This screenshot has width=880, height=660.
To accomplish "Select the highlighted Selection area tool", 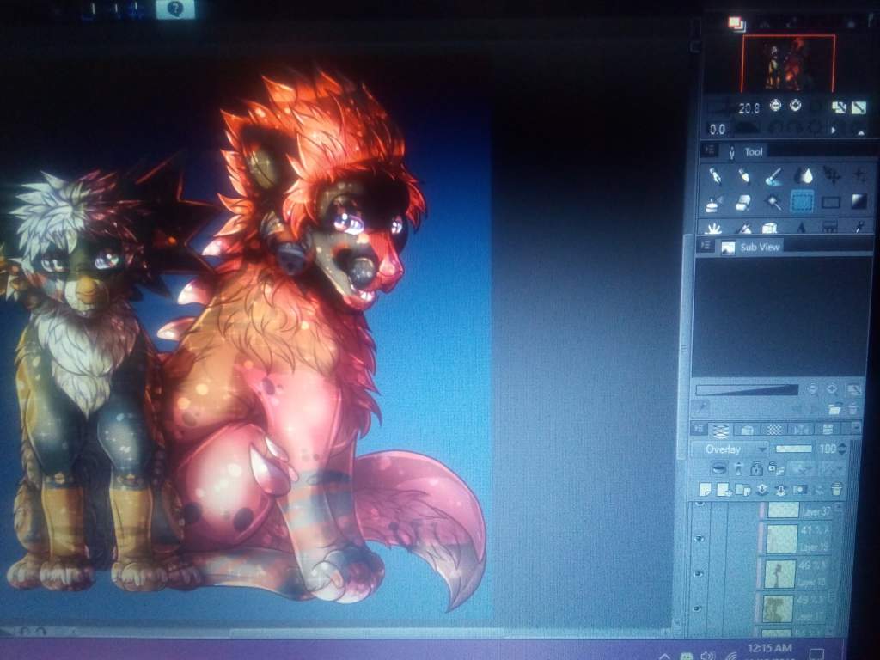I will [802, 201].
